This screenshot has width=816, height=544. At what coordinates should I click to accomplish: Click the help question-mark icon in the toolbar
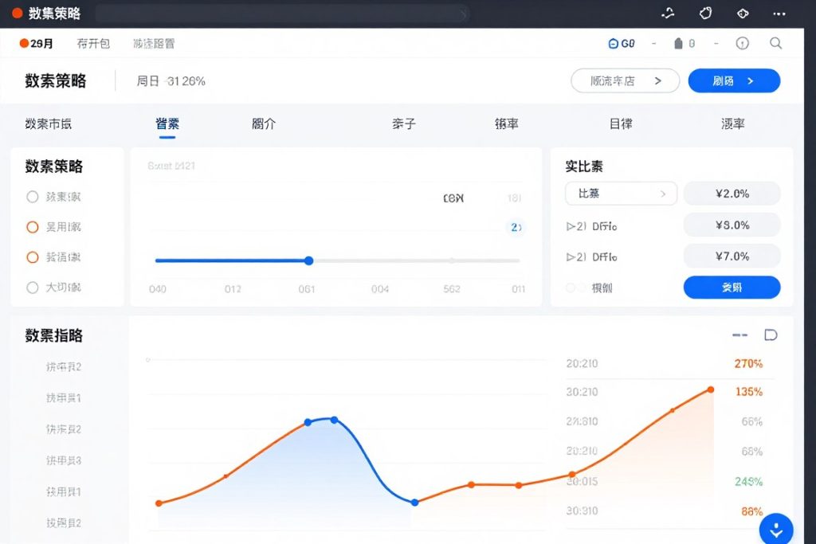coord(743,44)
